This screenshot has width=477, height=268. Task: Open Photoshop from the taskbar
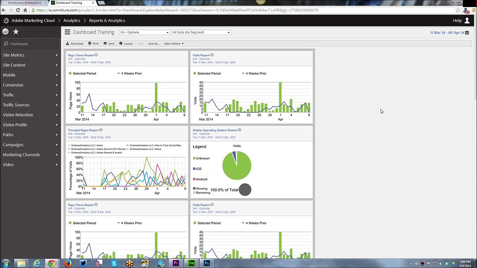click(206, 264)
